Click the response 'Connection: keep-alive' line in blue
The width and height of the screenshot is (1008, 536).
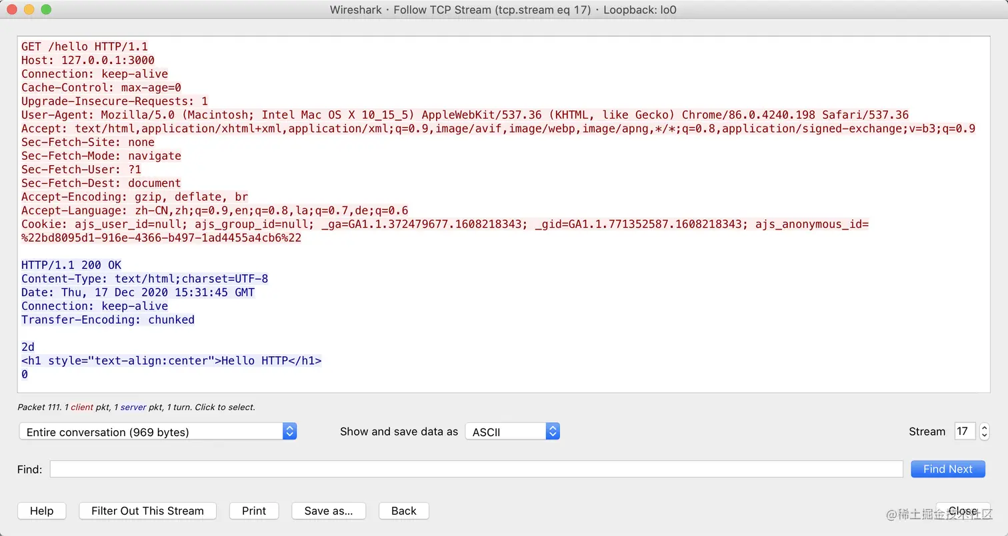[95, 306]
